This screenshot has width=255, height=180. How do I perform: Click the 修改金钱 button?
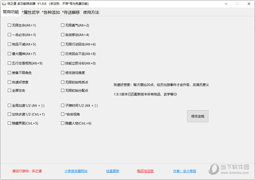pyautogui.click(x=198, y=116)
